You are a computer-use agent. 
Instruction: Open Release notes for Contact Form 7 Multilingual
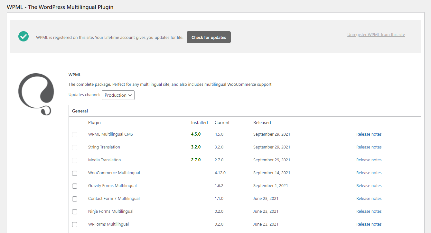pos(369,199)
